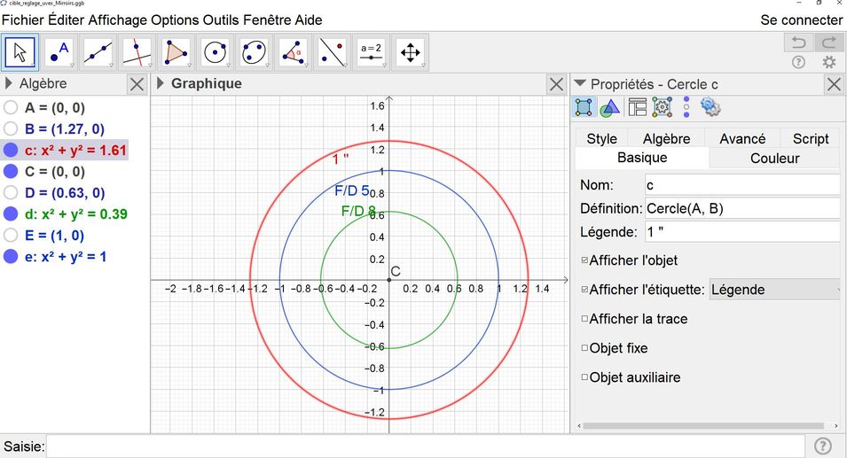Image resolution: width=847 pixels, height=458 pixels.
Task: Select the Angle tool
Action: pos(294,53)
